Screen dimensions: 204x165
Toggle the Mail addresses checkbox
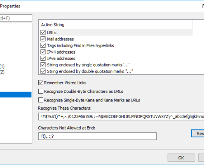pyautogui.click(x=43, y=39)
